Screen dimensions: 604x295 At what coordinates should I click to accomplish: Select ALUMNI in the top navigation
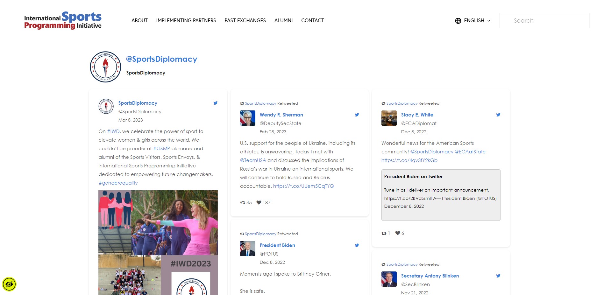(283, 20)
